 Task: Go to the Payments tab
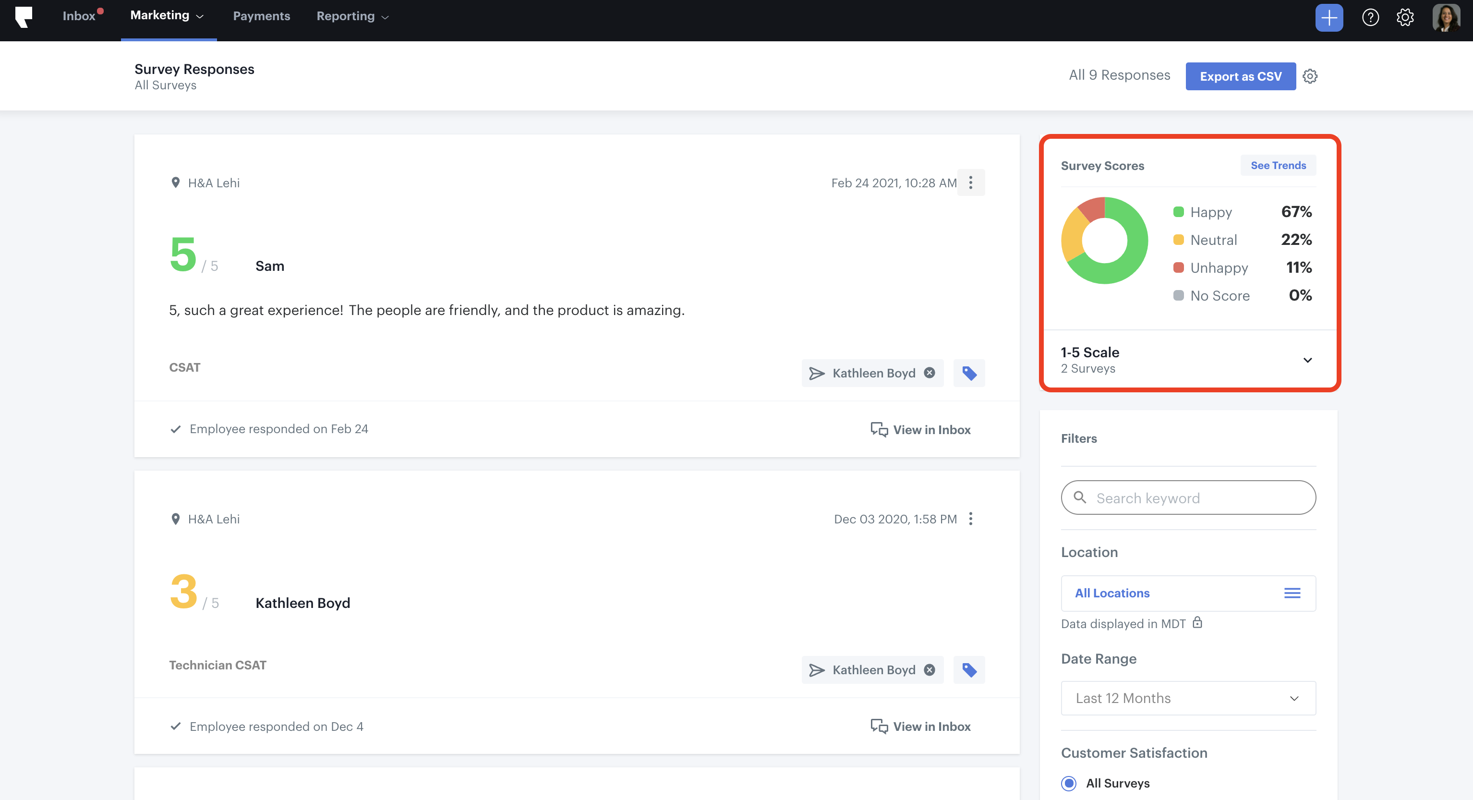tap(261, 16)
